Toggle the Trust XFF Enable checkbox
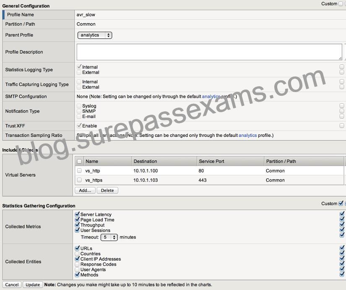 click(x=79, y=126)
